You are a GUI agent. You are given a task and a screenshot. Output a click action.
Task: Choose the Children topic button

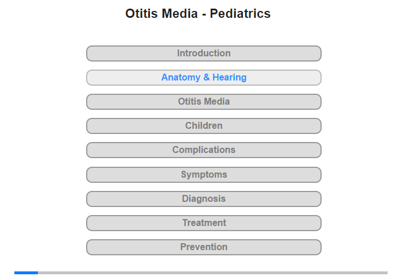[x=203, y=126]
